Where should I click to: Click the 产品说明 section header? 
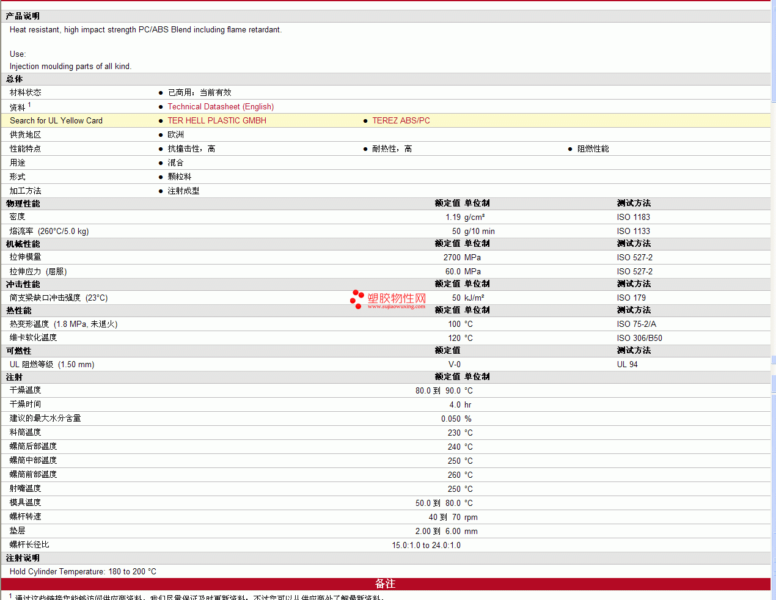point(23,16)
